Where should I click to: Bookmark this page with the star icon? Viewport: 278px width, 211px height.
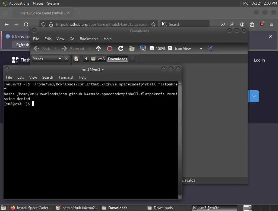(x=153, y=24)
